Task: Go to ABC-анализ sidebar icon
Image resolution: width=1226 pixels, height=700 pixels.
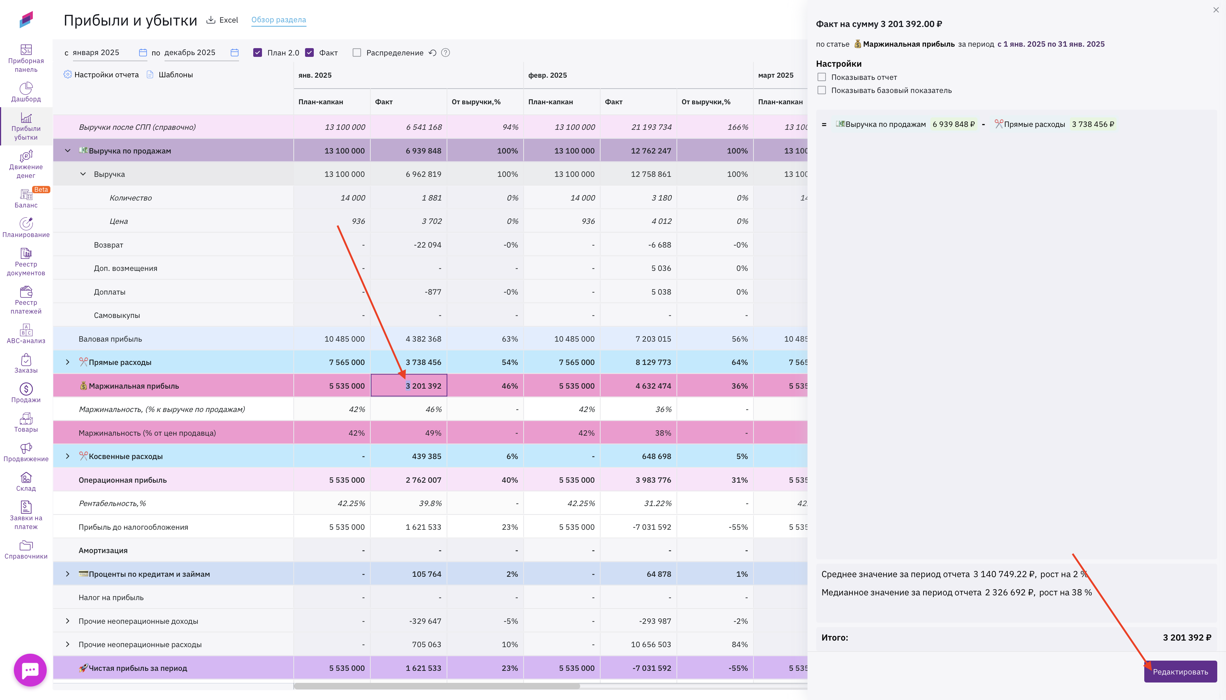Action: [x=26, y=330]
